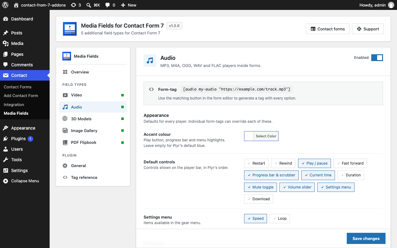Click the Select Color button
The image size is (397, 248).
click(x=266, y=136)
